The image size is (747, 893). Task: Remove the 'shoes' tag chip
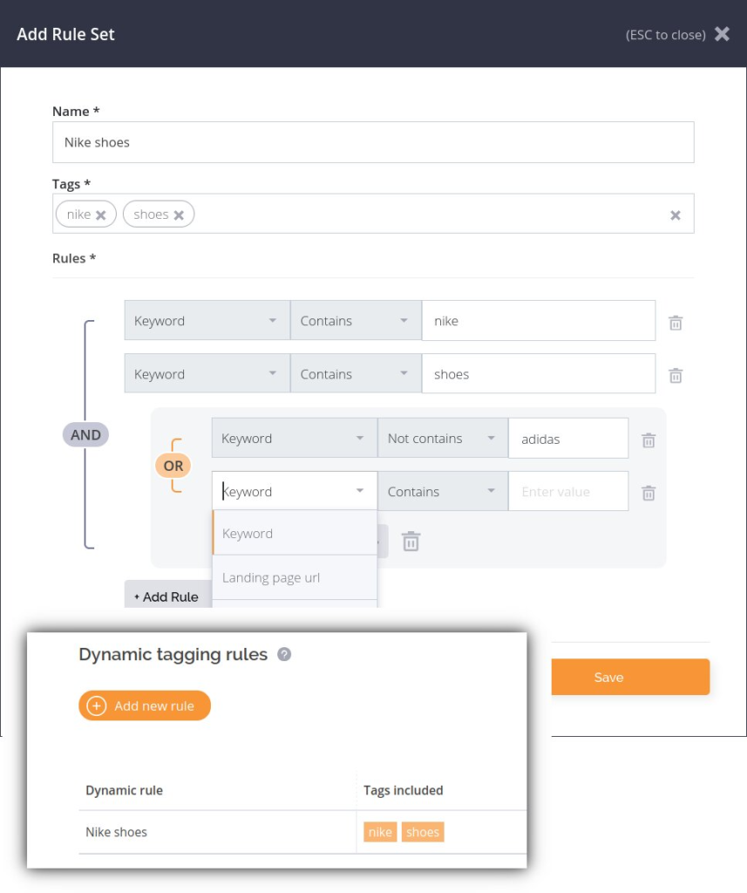pos(179,215)
